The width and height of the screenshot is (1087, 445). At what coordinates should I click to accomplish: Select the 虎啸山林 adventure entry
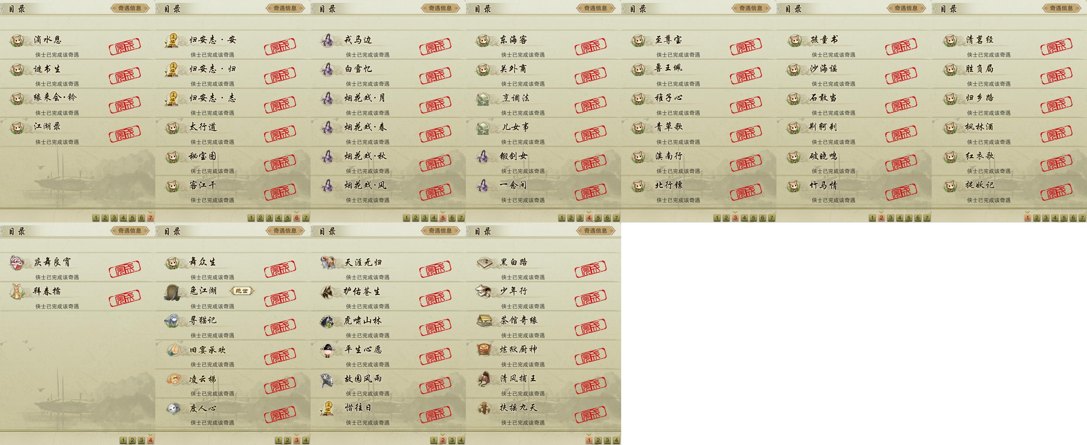[388, 326]
